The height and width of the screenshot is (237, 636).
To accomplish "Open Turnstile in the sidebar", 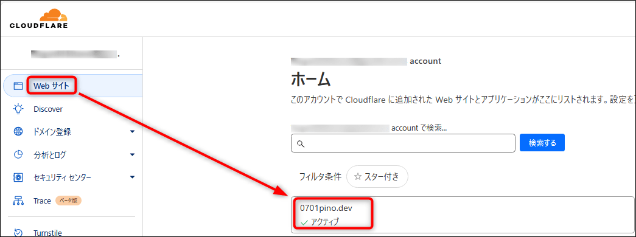I will point(47,233).
